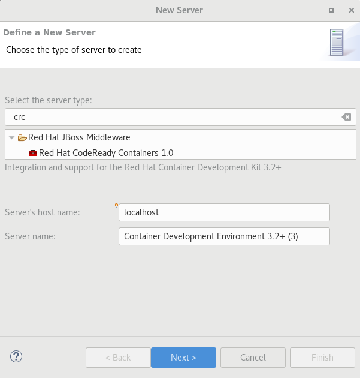Collapse the Red Hat JBoss Middleware category
This screenshot has height=378, width=360.
[x=11, y=137]
